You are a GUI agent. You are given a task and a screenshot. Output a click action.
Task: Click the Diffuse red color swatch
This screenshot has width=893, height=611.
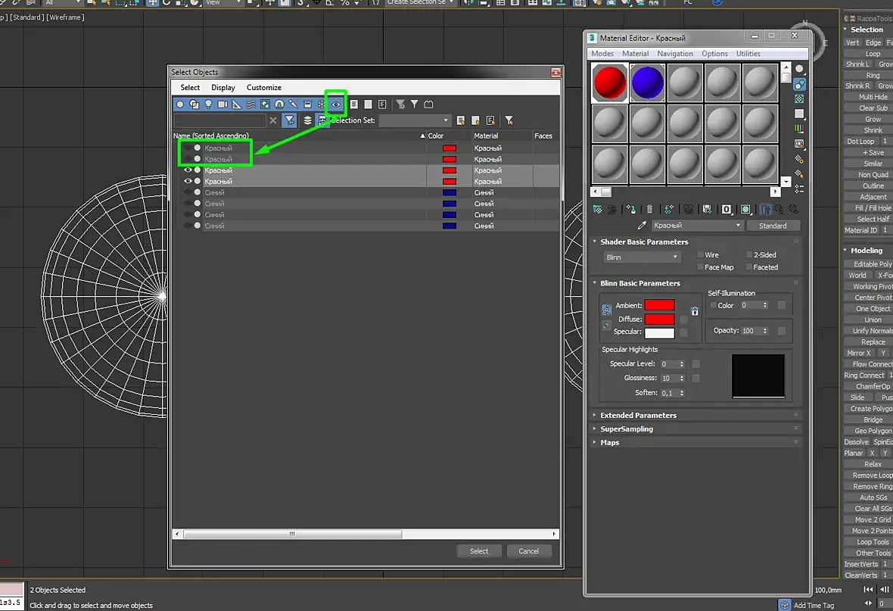(659, 320)
